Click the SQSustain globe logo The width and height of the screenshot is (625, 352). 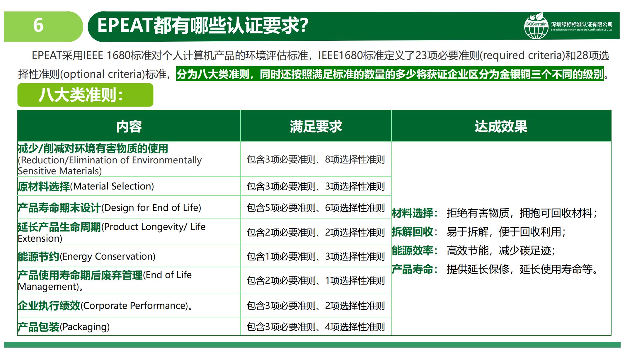(x=536, y=26)
